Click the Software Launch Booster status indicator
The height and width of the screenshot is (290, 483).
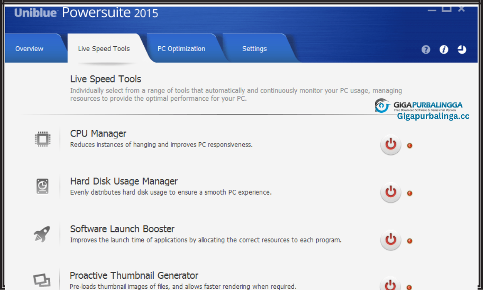tap(410, 241)
